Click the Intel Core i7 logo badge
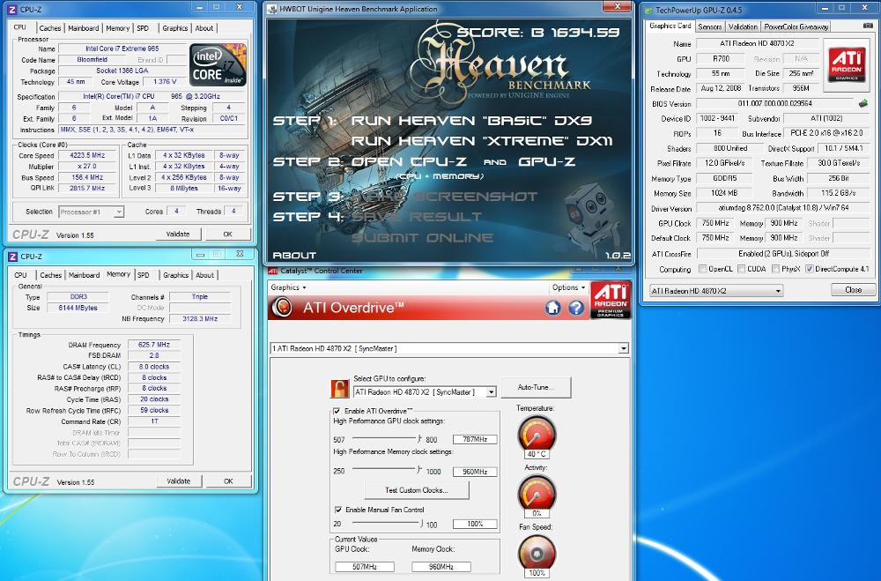The width and height of the screenshot is (881, 581). click(x=218, y=64)
